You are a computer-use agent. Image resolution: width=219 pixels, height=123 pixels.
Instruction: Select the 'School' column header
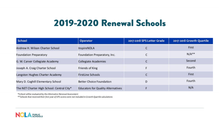click(x=47, y=41)
